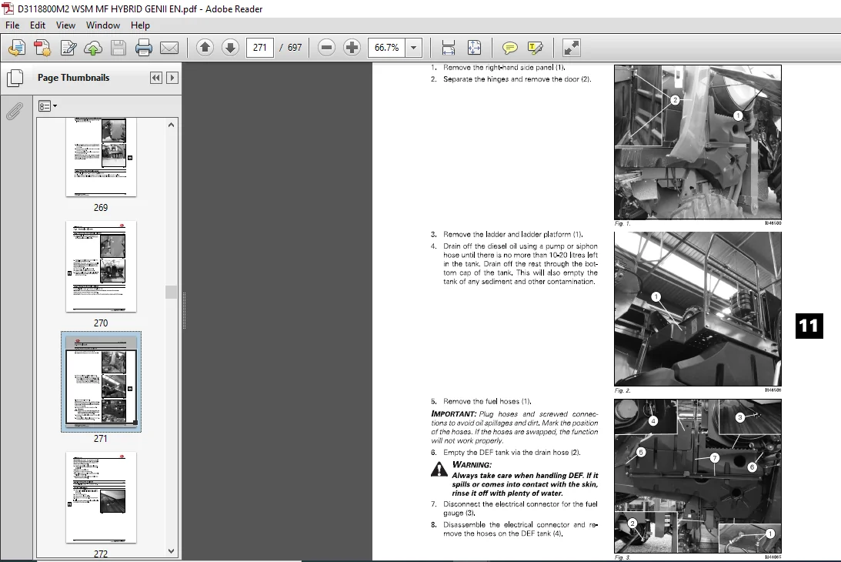
Task: Collapse the Page Thumbnails panel
Action: tap(155, 78)
